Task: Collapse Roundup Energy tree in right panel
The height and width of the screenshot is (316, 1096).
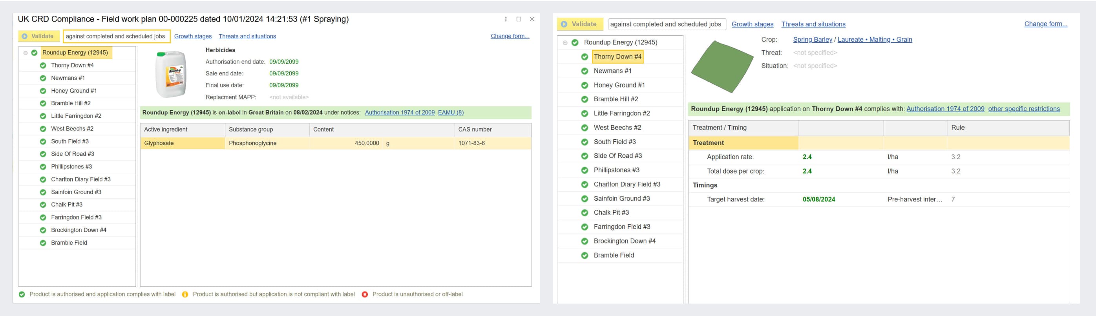Action: 564,42
